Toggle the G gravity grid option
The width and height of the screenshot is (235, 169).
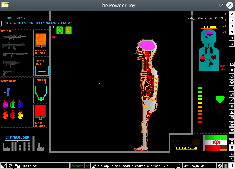(232, 20)
